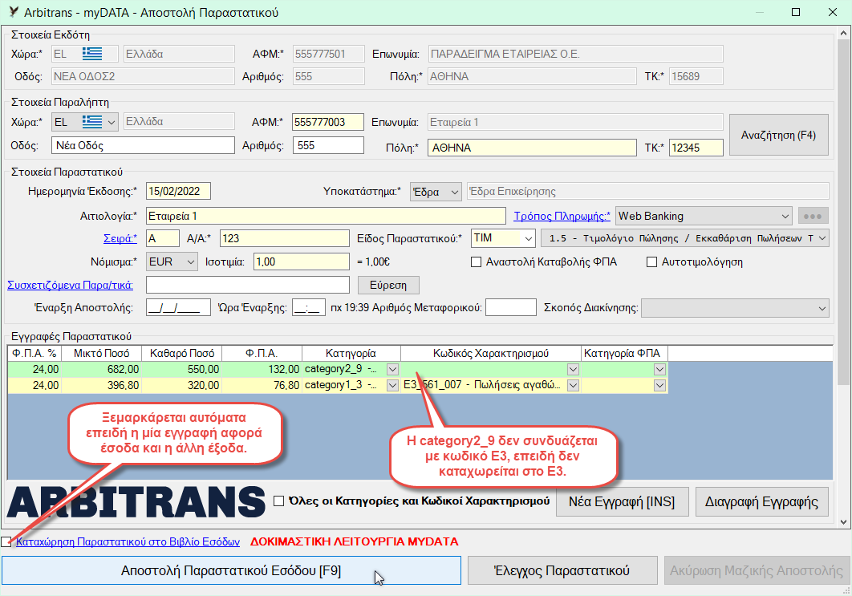Click the Κωδικός Χαρακτηρισμού column header
The width and height of the screenshot is (852, 596).
(490, 353)
